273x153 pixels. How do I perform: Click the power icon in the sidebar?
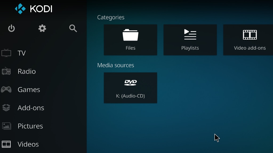(x=11, y=28)
